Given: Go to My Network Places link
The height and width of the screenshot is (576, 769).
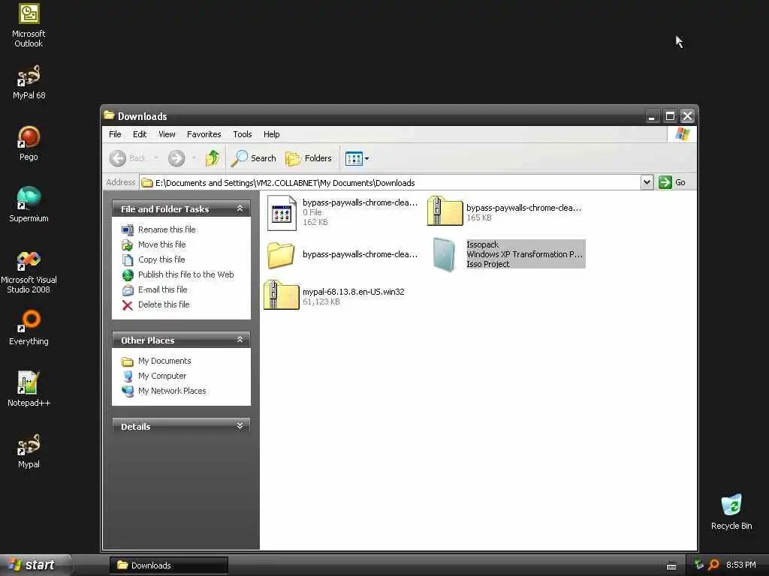Looking at the screenshot, I should (x=172, y=391).
